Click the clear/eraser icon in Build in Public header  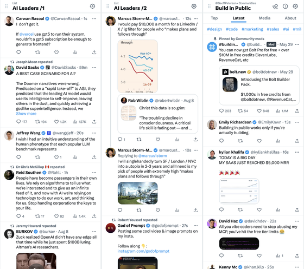click(275, 6)
